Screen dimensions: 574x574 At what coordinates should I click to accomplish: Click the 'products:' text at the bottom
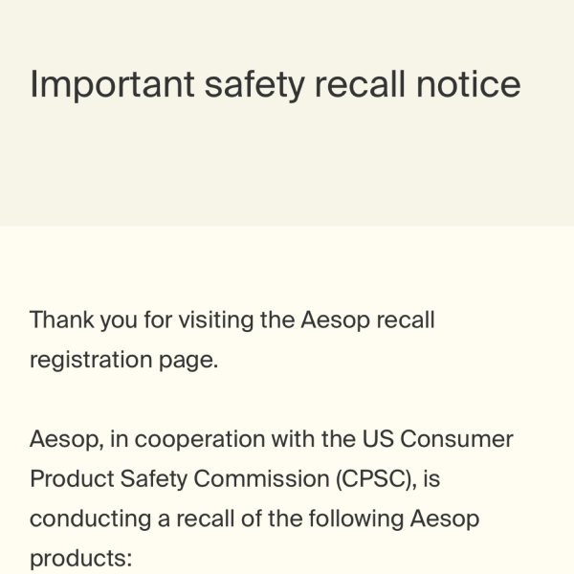click(81, 559)
